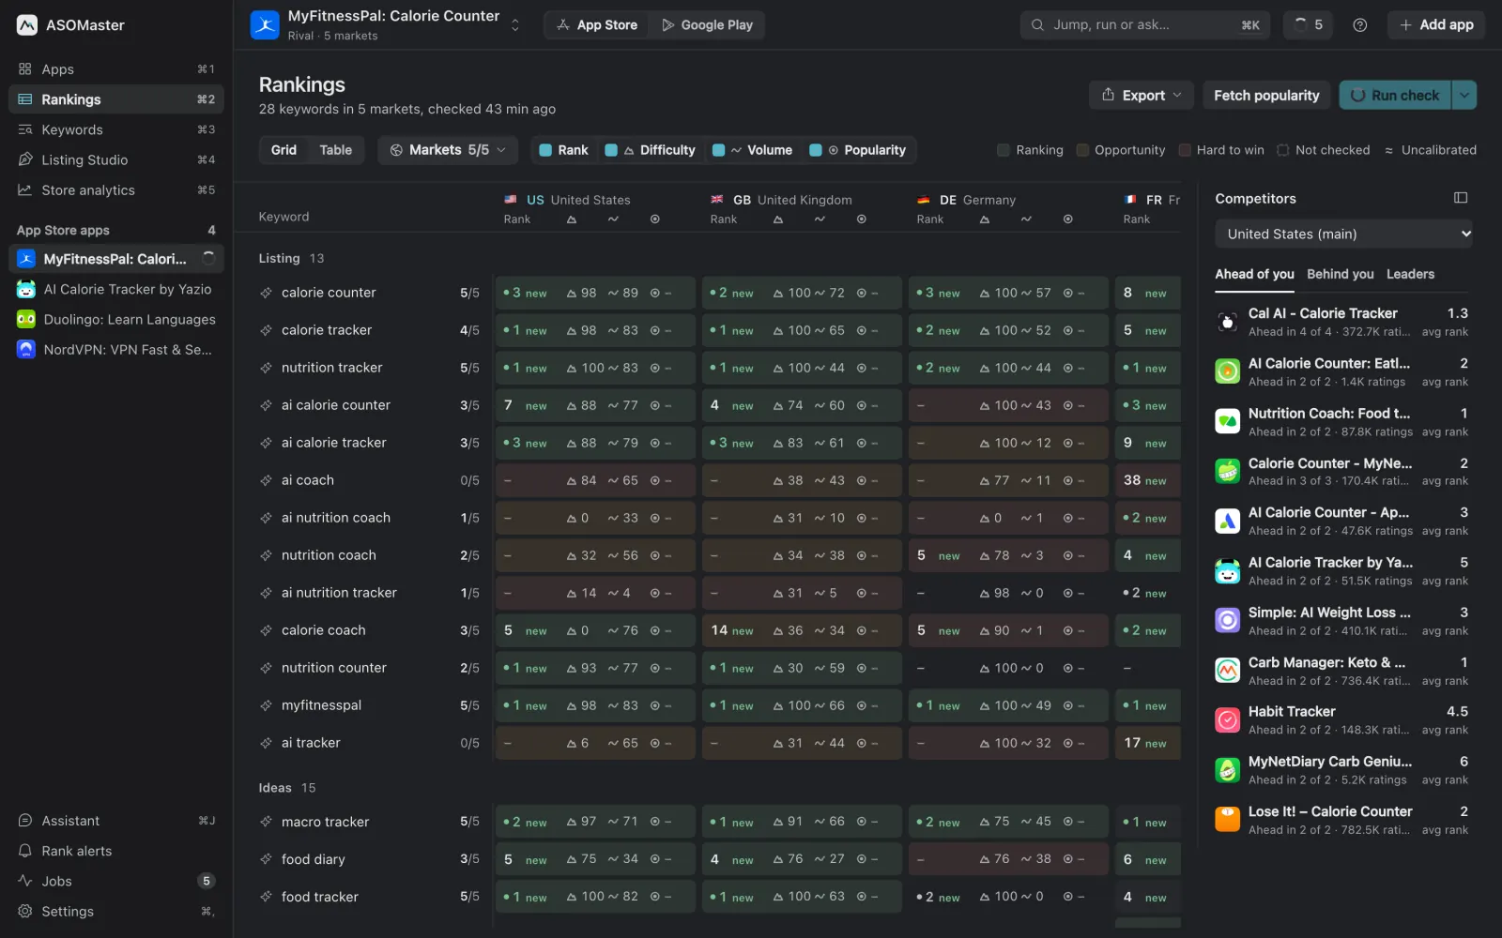
Task: Open Rank alerts in the sidebar
Action: pos(116,851)
